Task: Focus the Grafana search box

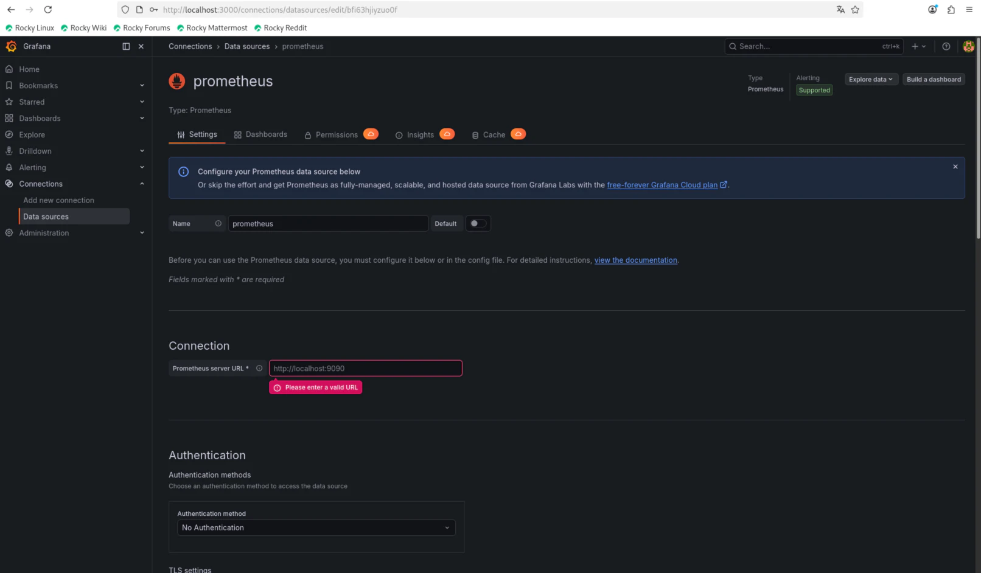Action: [813, 46]
